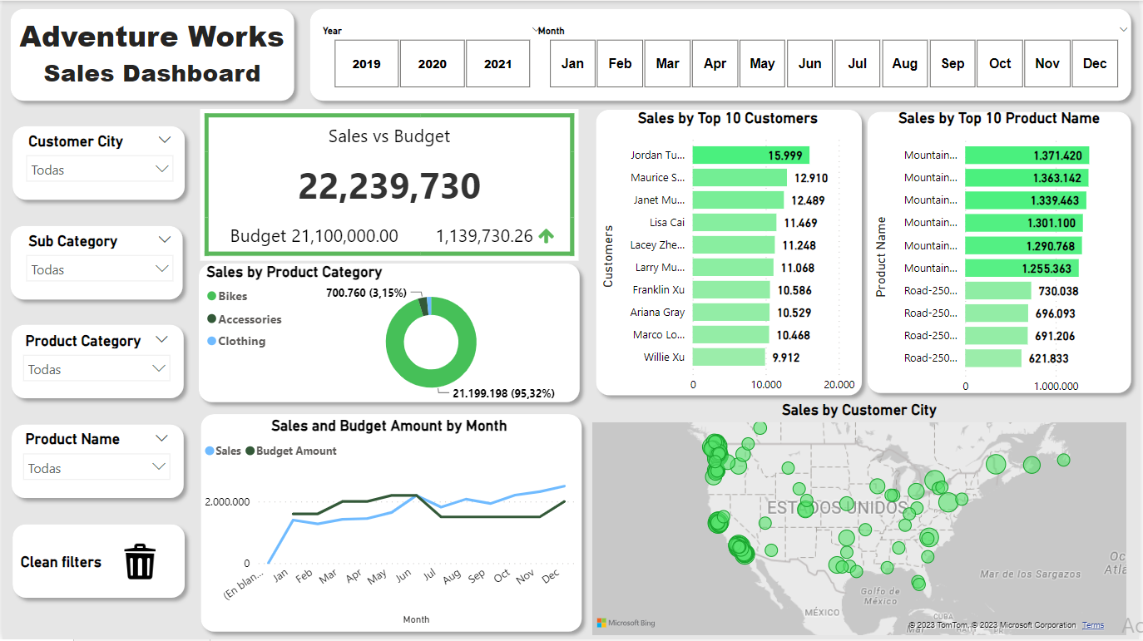The image size is (1143, 641).
Task: Open the Terms link on the map
Action: click(1093, 625)
